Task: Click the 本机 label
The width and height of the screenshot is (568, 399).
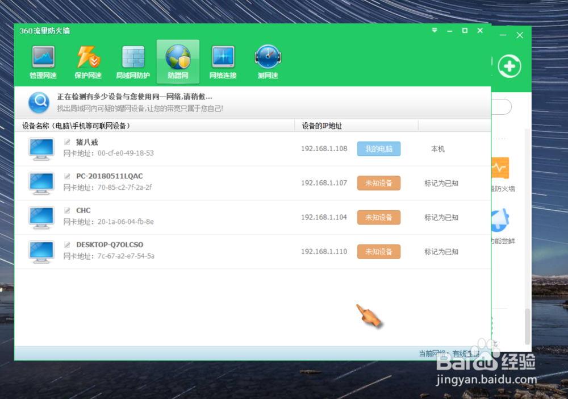Action: click(437, 149)
